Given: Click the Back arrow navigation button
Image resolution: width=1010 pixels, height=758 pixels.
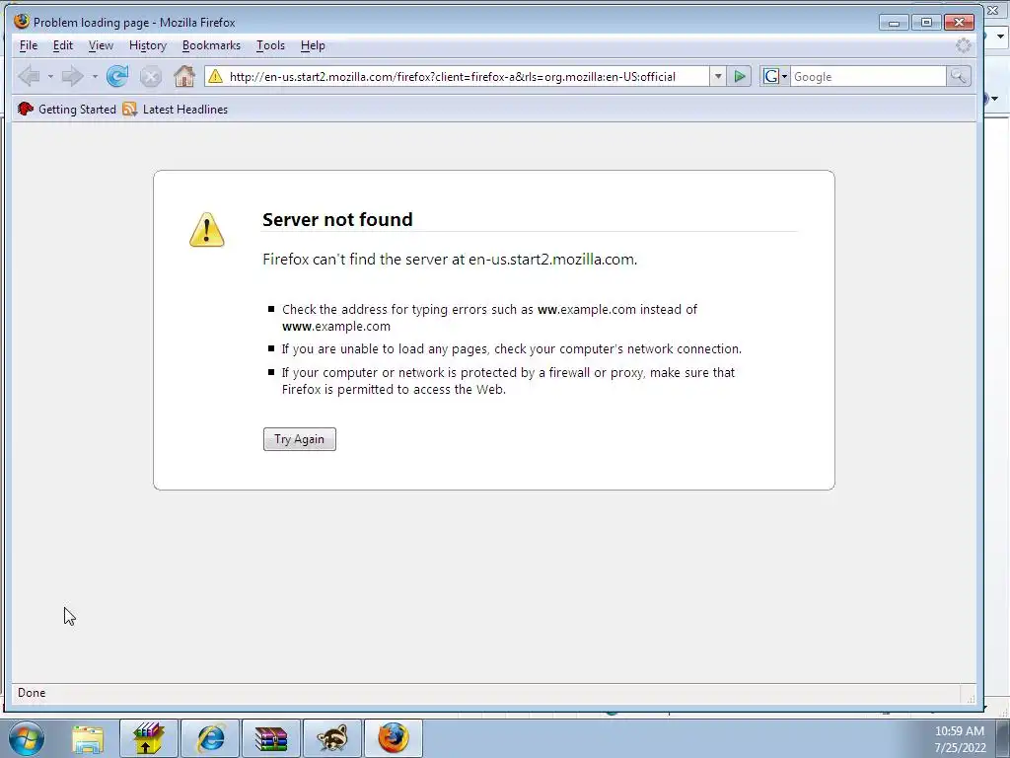Looking at the screenshot, I should 29,77.
